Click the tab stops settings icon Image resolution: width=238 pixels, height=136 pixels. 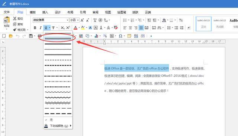181,20
